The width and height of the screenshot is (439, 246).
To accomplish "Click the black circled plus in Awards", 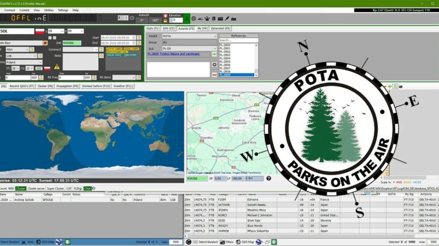I will [214, 65].
